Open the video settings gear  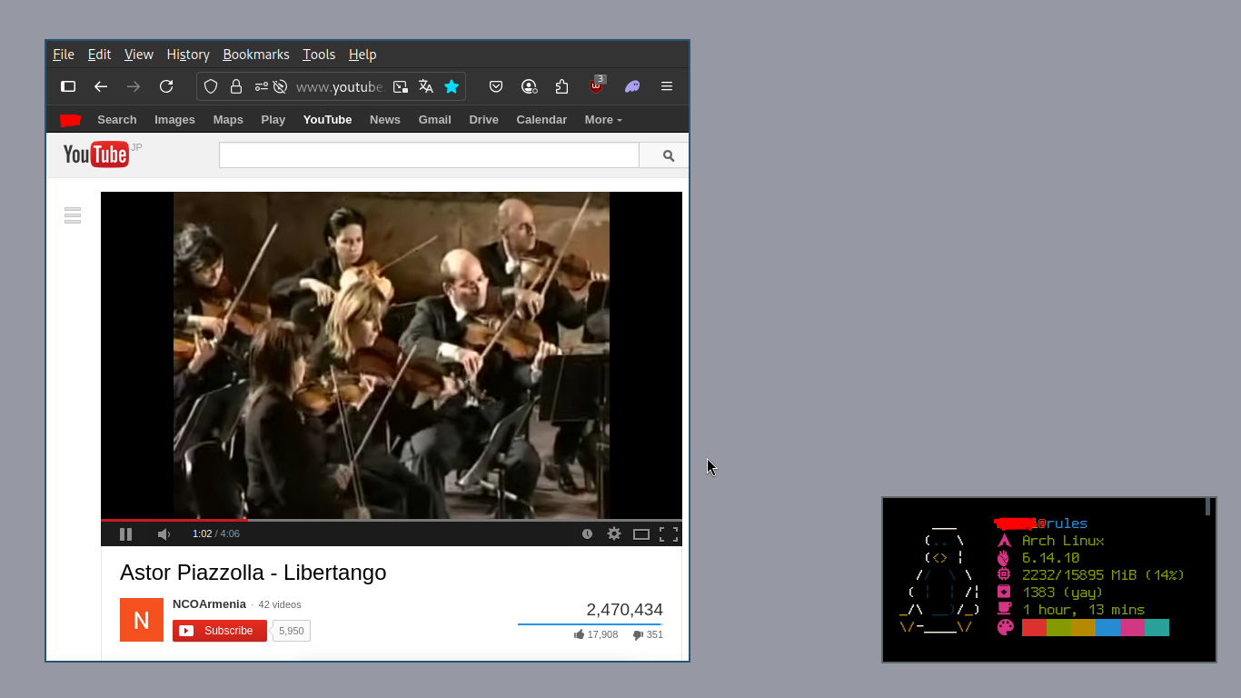614,534
